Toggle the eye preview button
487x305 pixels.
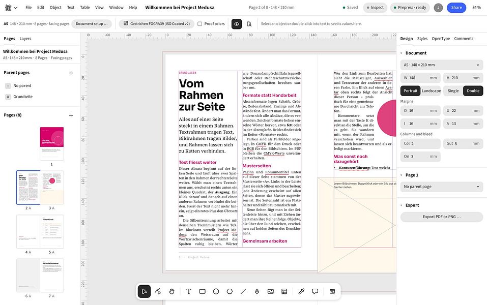point(237,24)
